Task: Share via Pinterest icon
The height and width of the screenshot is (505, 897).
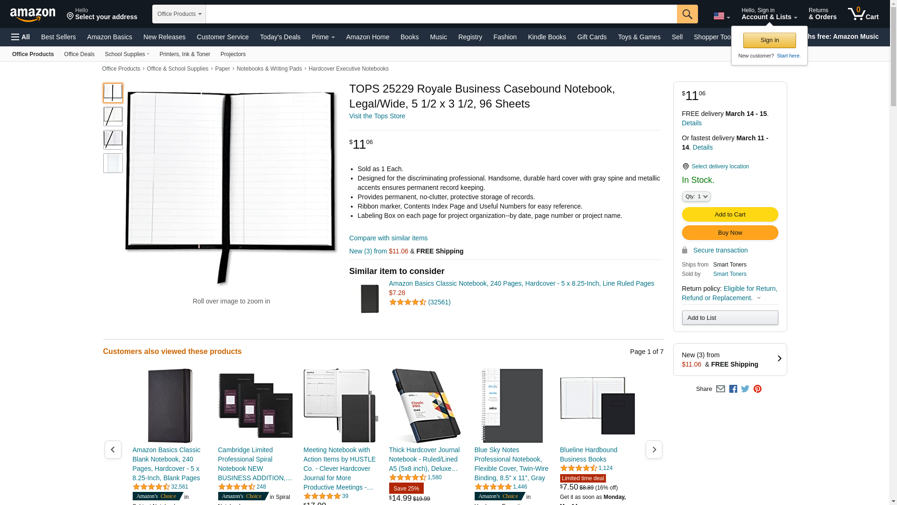Action: (757, 389)
